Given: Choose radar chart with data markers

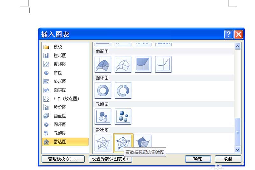Looking at the screenshot, I should 123,143.
